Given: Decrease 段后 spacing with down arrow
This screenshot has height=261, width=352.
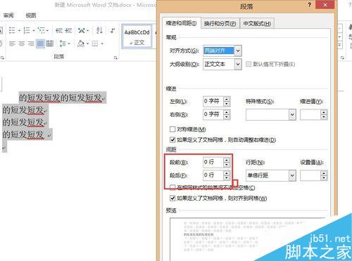Looking at the screenshot, I should [227, 178].
